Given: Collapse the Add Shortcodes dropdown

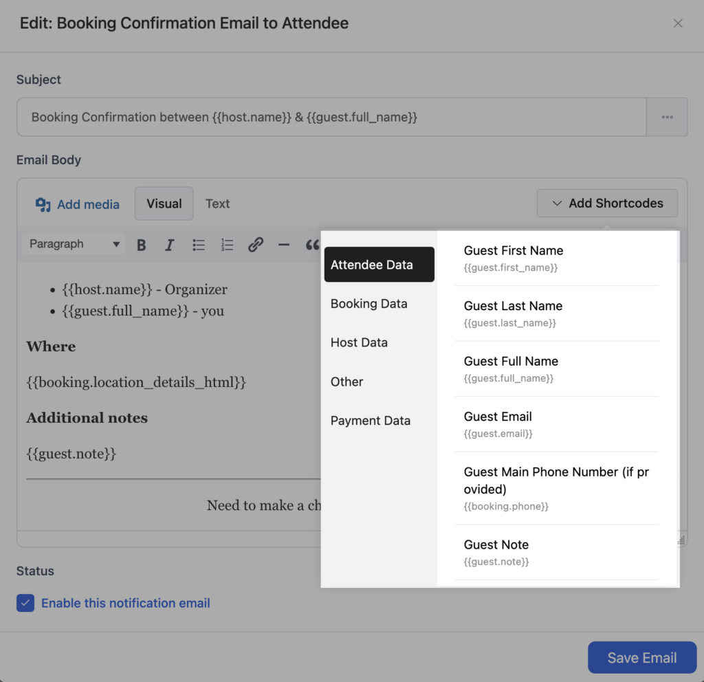Looking at the screenshot, I should (606, 203).
